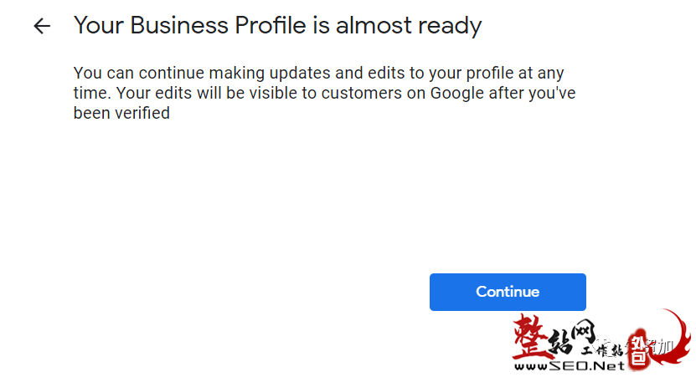Viewport: 696px width, 377px height.
Task: Click the words 'Business Profile' in the title
Action: point(218,25)
